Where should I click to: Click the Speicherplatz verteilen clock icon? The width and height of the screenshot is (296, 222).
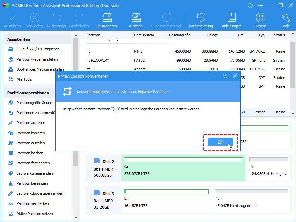pos(167,18)
